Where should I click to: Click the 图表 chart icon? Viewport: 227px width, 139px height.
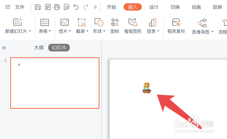pos(153,22)
